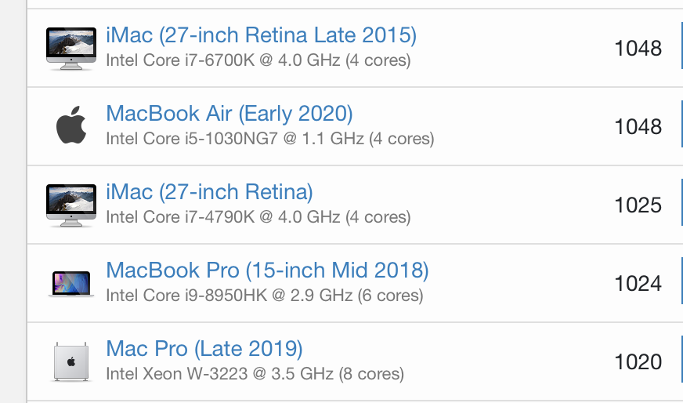The image size is (683, 403).
Task: Select the 1025 benchmark score
Action: [638, 205]
